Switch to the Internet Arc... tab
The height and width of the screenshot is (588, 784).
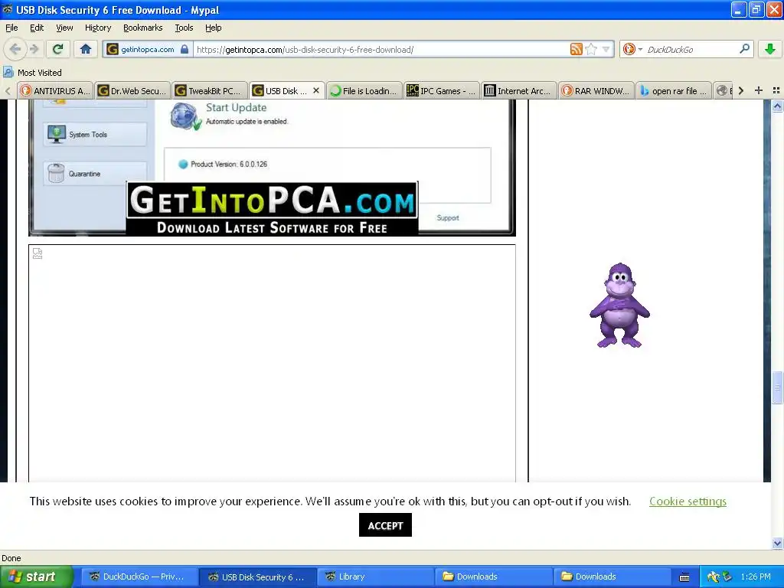(x=520, y=90)
